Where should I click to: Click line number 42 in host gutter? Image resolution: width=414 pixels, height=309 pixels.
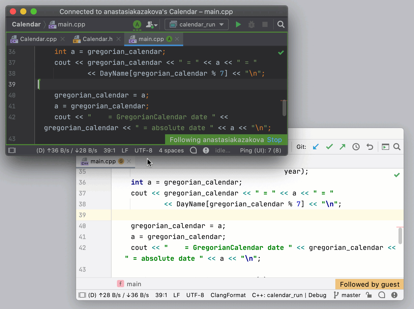click(82, 248)
